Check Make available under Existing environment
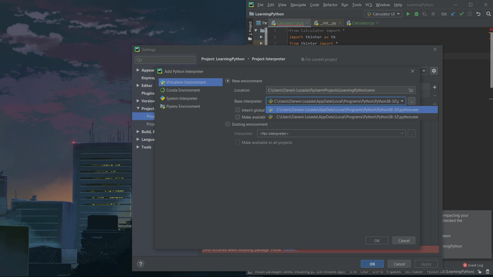This screenshot has width=493, height=277. [x=238, y=142]
